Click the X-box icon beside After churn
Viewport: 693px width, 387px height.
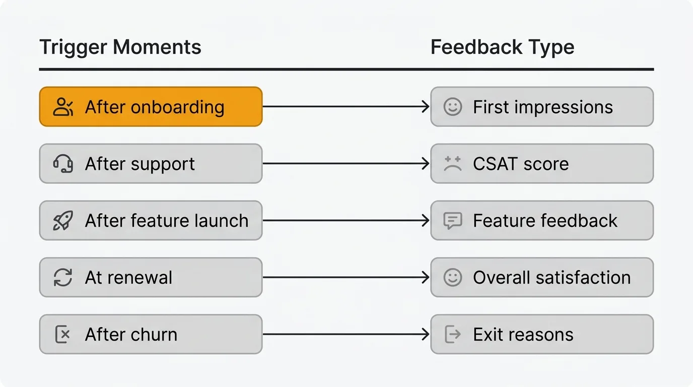click(x=63, y=335)
